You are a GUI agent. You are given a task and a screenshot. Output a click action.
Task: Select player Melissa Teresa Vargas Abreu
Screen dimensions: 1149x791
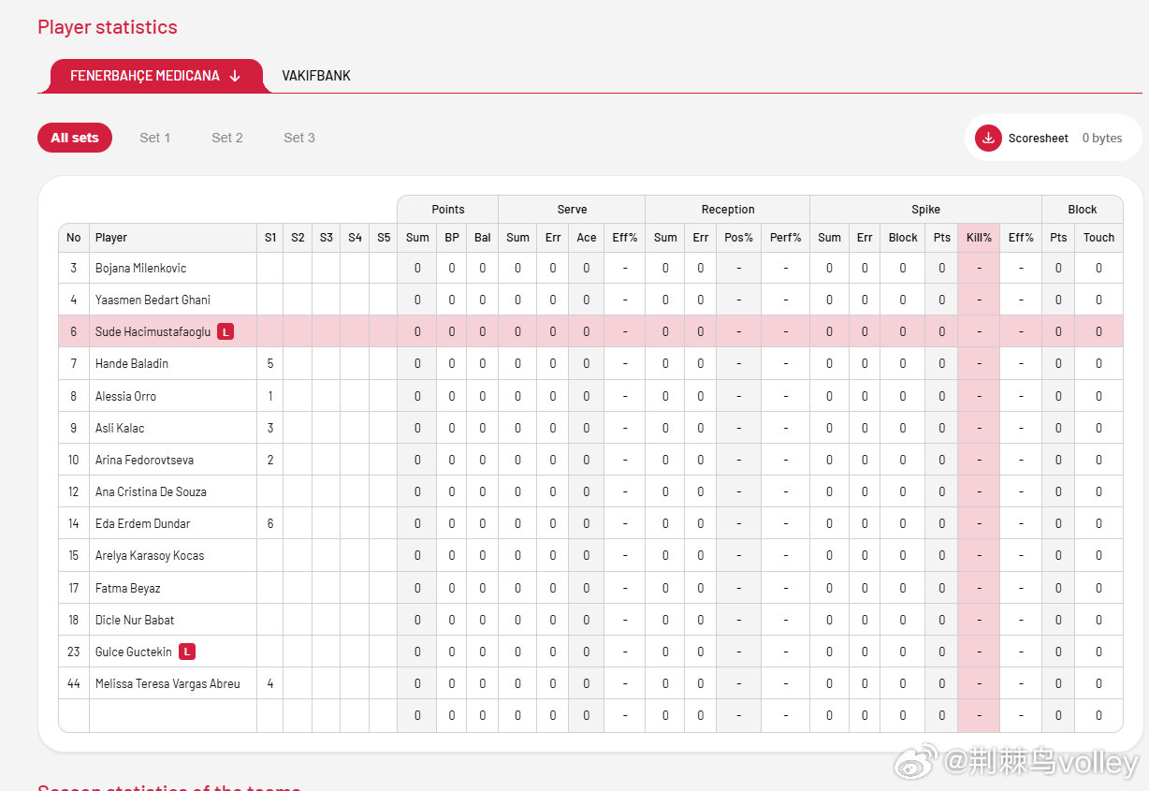pyautogui.click(x=167, y=683)
